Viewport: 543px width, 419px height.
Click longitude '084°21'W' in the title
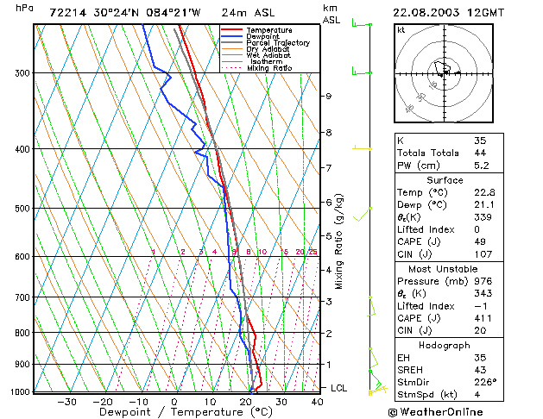[x=174, y=13]
